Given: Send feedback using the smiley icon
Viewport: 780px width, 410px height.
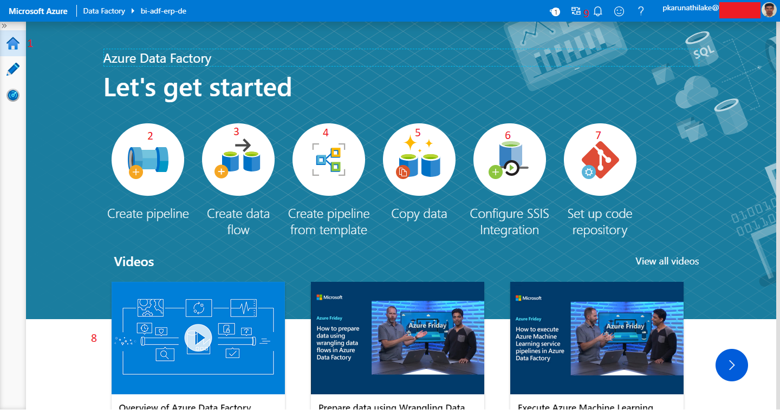Looking at the screenshot, I should 619,11.
